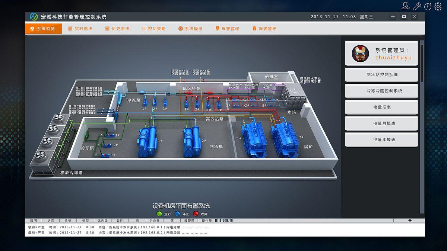
Task: Click the zhuaizhuyu username text
Action: tap(393, 58)
